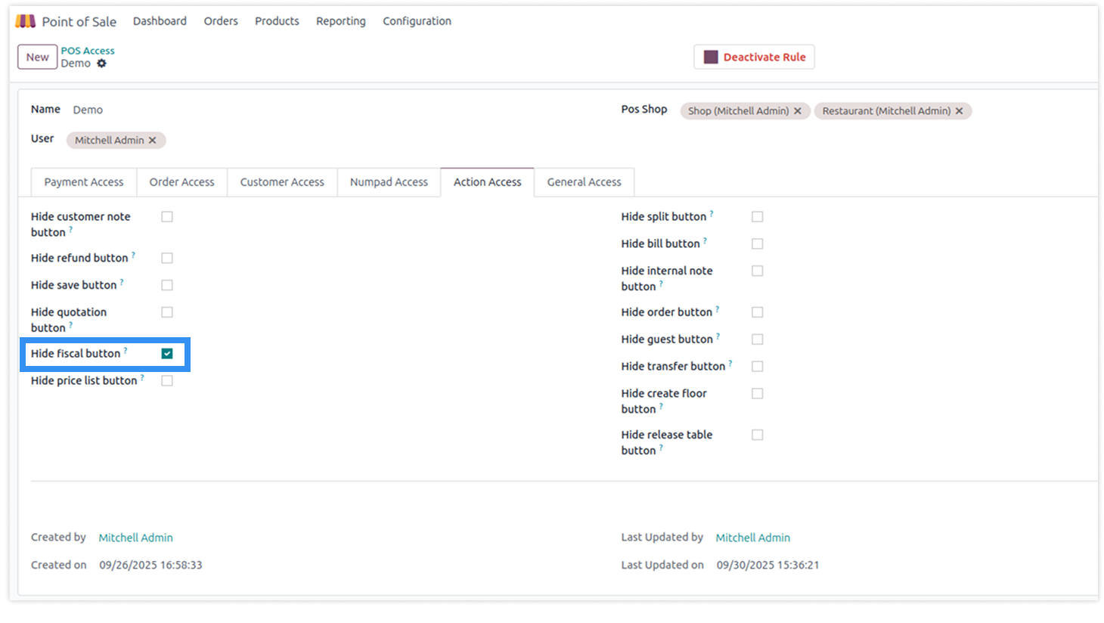The height and width of the screenshot is (623, 1104).
Task: Open the Orders menu
Action: tap(221, 21)
